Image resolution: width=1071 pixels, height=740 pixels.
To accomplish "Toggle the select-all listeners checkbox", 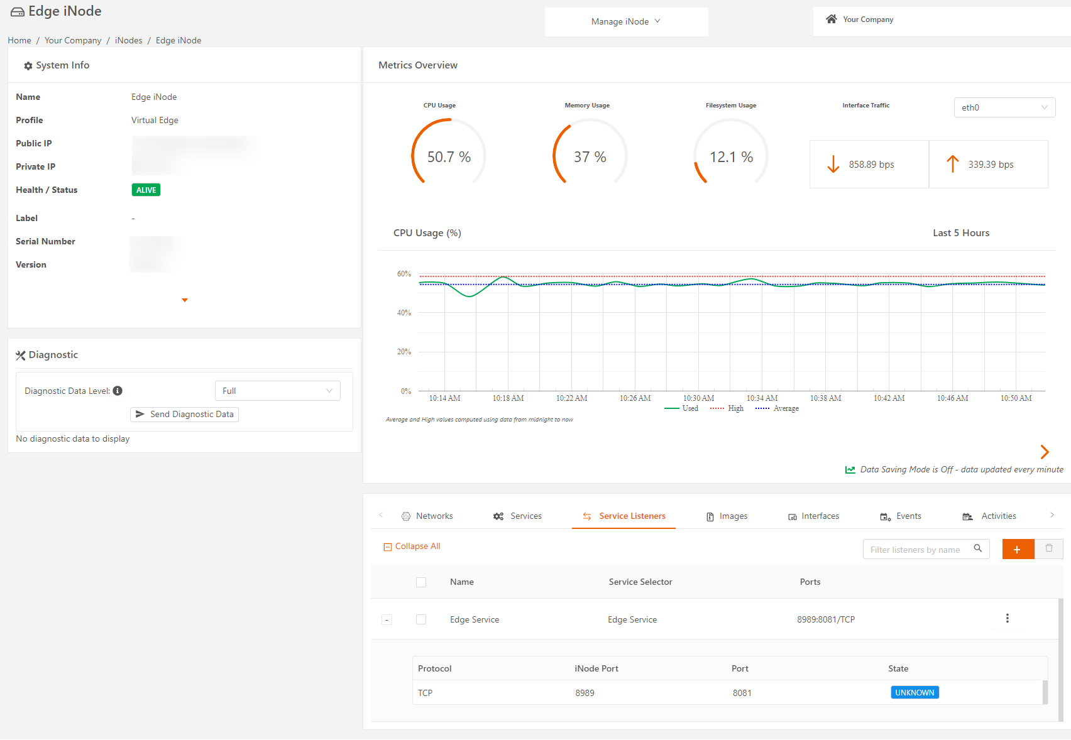I will point(421,582).
